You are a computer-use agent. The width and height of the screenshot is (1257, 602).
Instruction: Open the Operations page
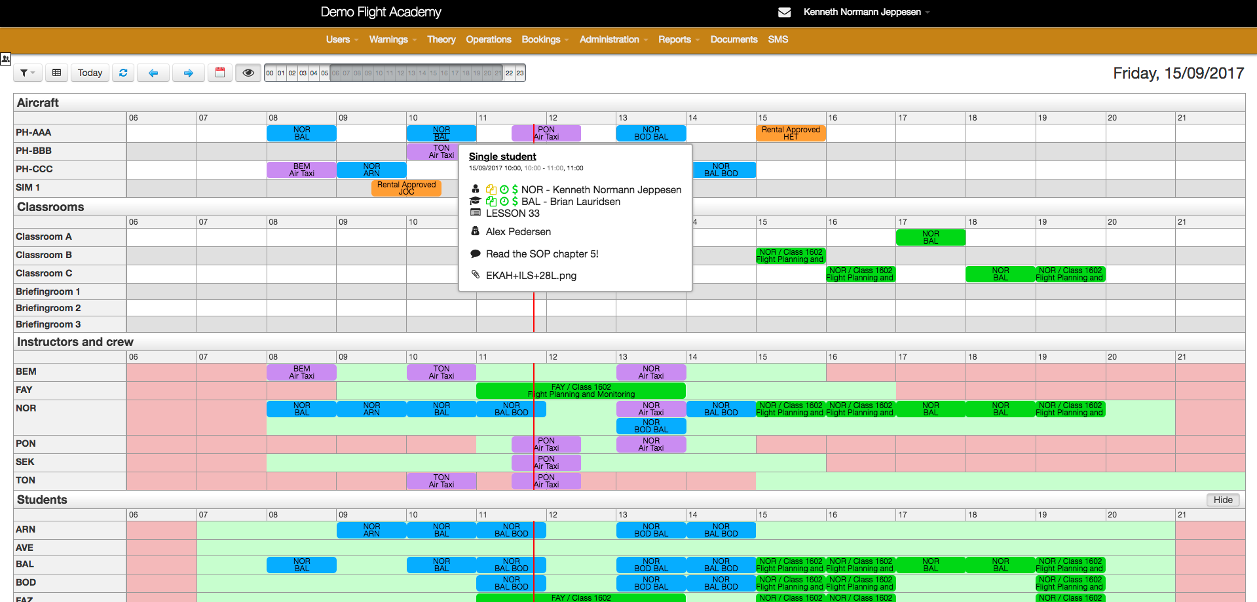point(489,39)
